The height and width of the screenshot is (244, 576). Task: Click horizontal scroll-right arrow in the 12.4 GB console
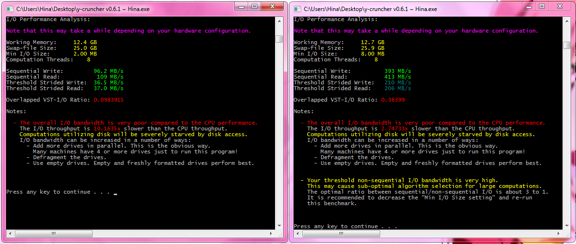pos(271,233)
